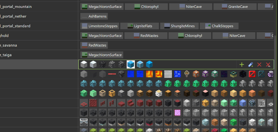278x132 pixels.
Task: Click the l_portal_standard row label
Action: (x=15, y=26)
